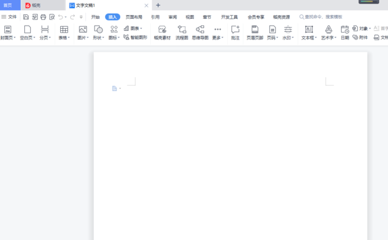The height and width of the screenshot is (240, 388).
Task: Open the Chapter (章节) tab
Action: [207, 17]
